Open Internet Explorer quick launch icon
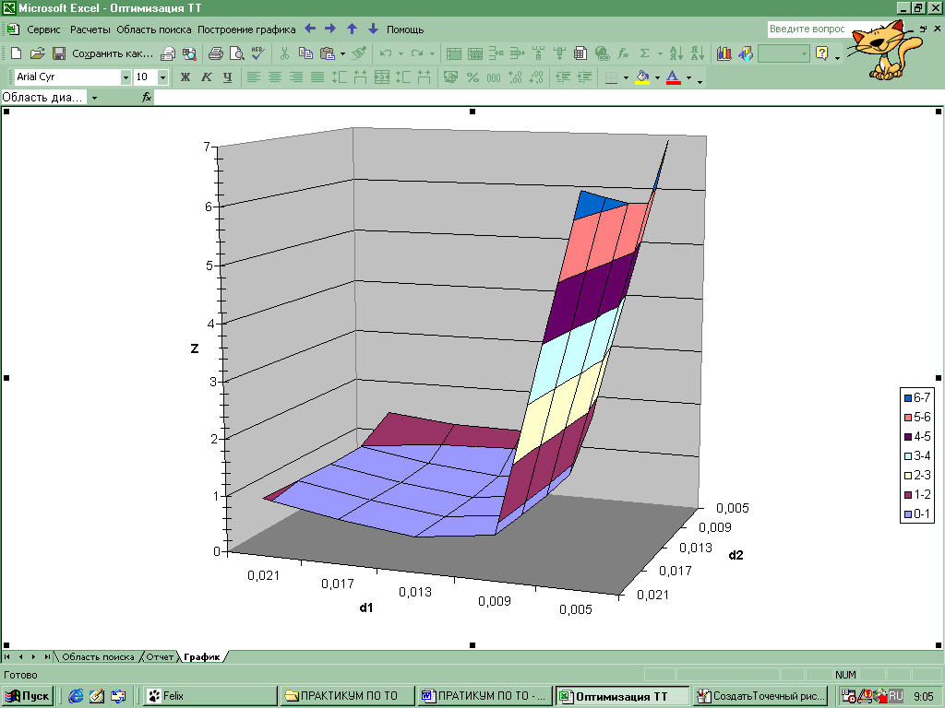 coord(76,696)
